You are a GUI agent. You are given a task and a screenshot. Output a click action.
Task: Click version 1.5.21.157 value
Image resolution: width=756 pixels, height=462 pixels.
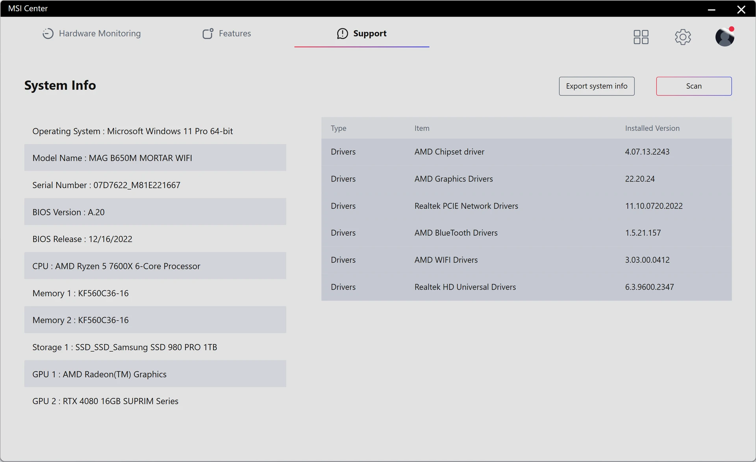(x=643, y=233)
